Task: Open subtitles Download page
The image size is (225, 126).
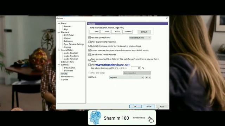Action: tap(69, 71)
